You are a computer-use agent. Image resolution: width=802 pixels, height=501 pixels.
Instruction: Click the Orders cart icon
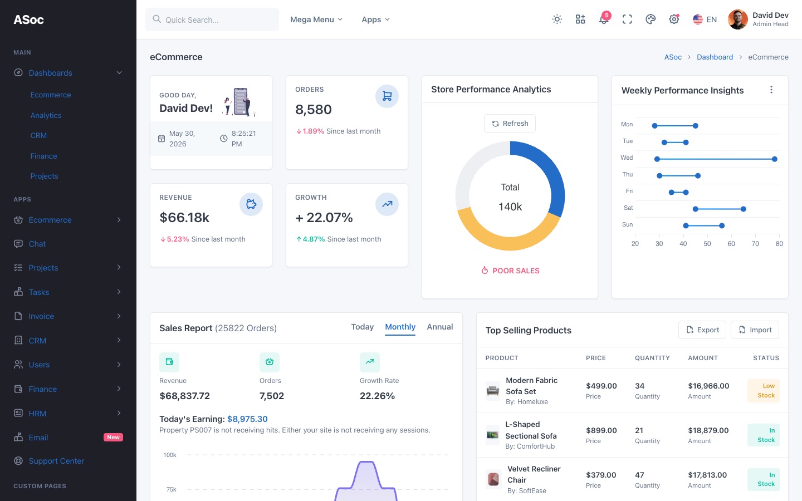[387, 96]
